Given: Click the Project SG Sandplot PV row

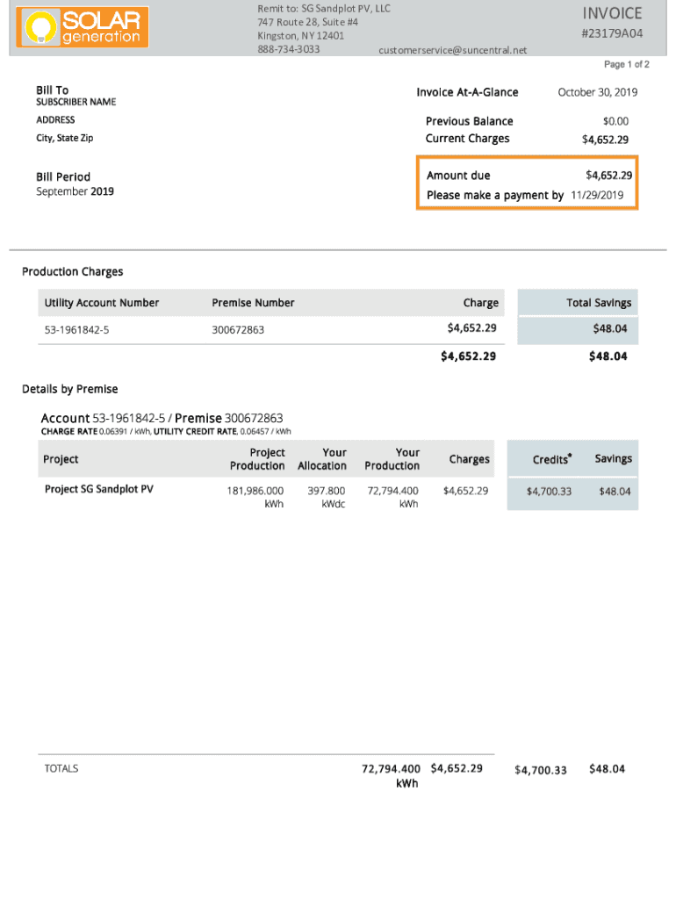Looking at the screenshot, I should (98, 489).
